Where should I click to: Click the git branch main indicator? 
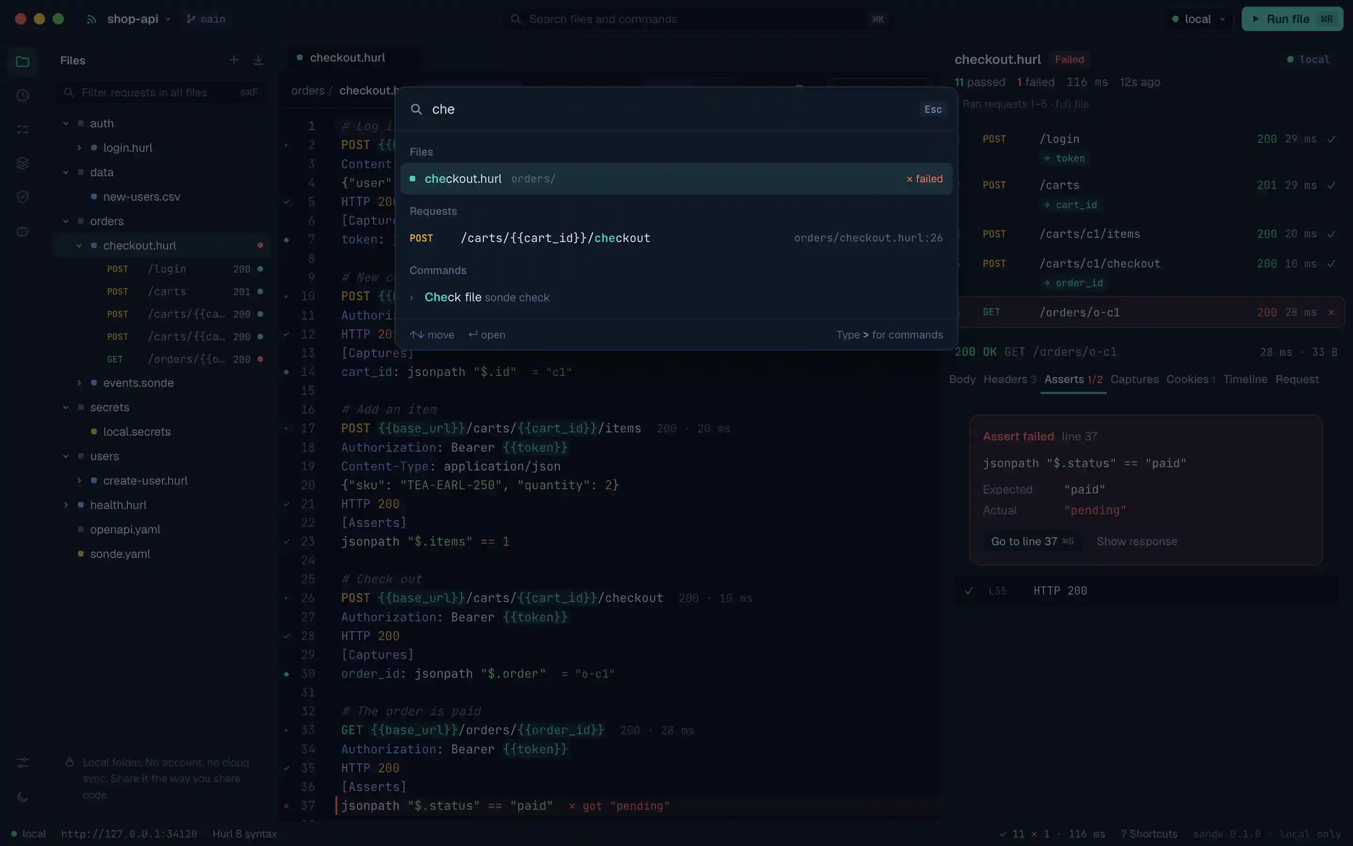[206, 19]
